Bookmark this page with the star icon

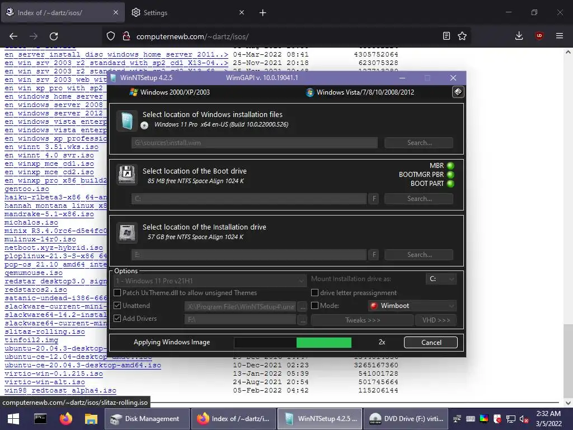pyautogui.click(x=462, y=36)
